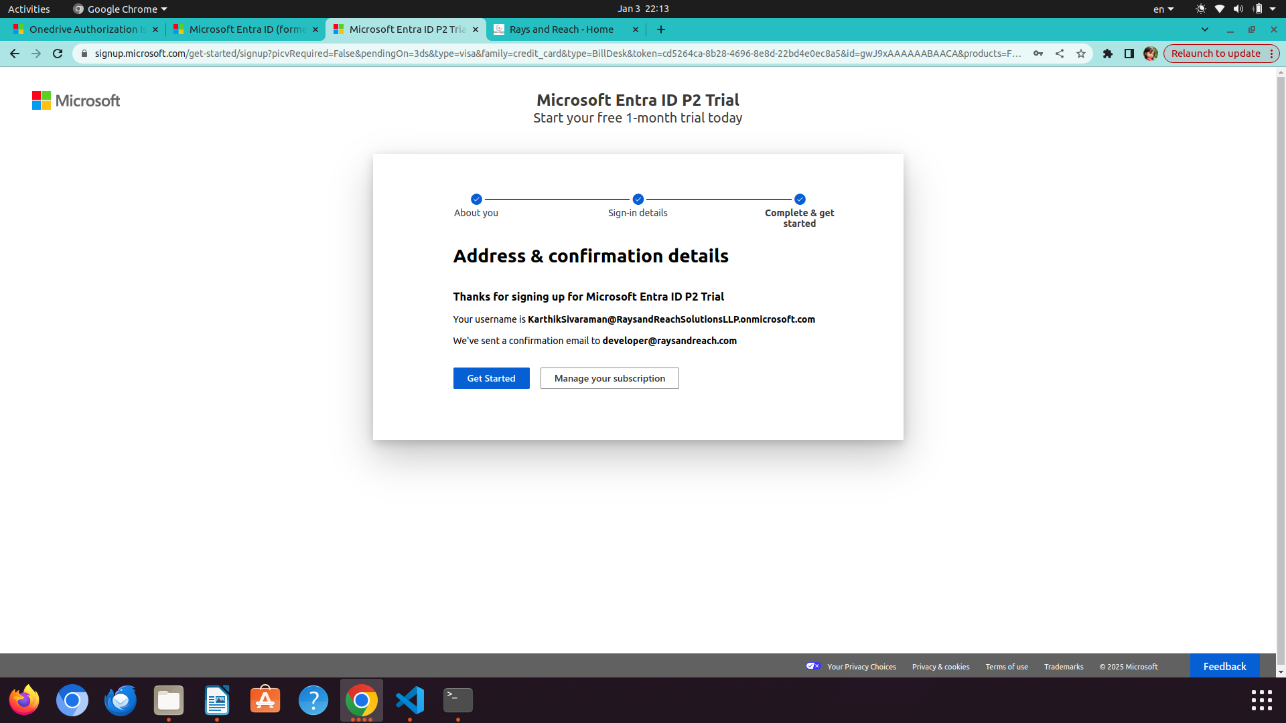Select the Microsoft Entra ID P2 Trial tab
This screenshot has height=723, width=1286.
pos(405,29)
